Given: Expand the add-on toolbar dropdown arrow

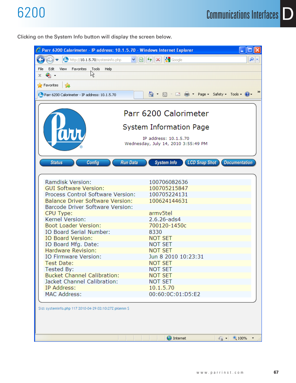Looking at the screenshot, I should [x=55, y=76].
